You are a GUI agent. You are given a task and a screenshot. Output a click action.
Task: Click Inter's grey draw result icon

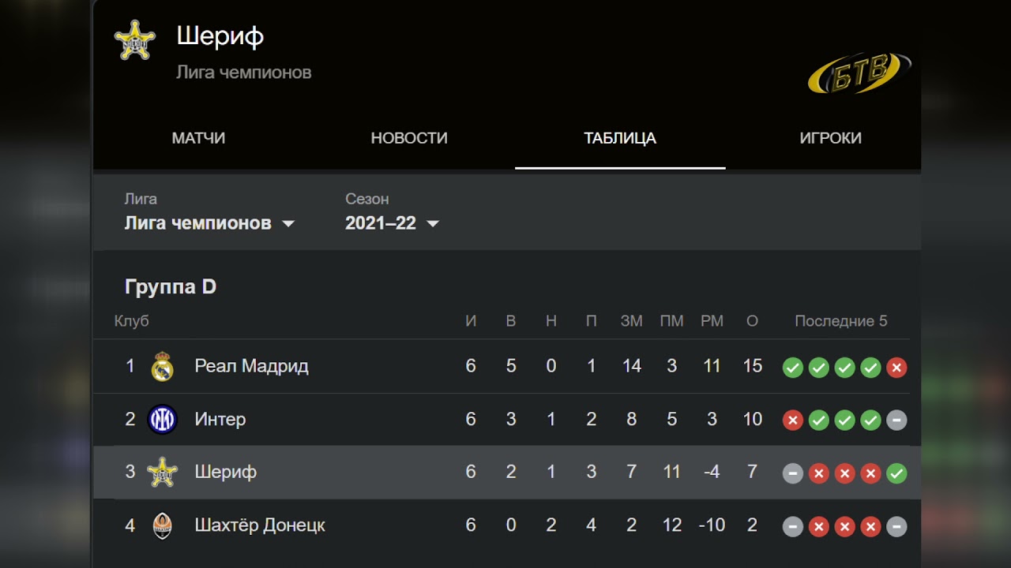(896, 420)
